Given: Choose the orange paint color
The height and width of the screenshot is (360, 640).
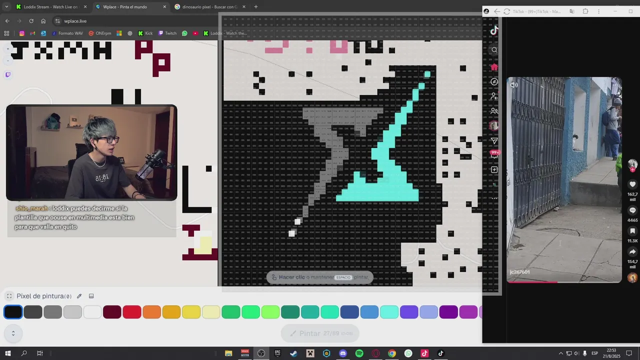Looking at the screenshot, I should [x=151, y=312].
